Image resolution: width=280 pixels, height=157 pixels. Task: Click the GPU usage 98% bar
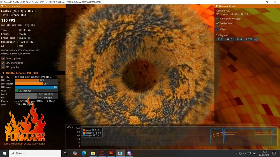37,87
